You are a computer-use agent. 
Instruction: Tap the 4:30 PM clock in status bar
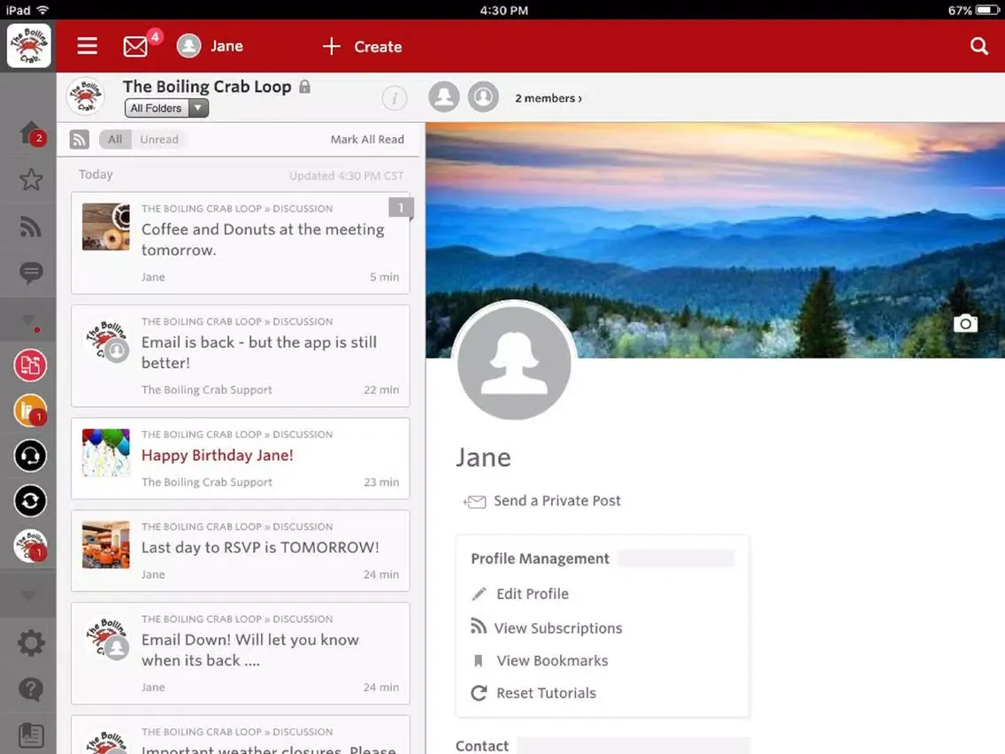(503, 11)
